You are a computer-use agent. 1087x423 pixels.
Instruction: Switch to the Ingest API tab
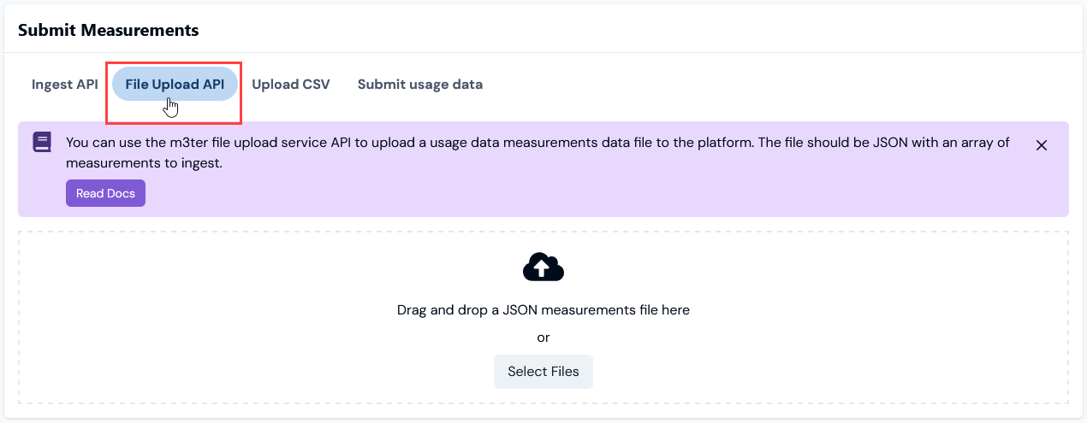click(65, 85)
